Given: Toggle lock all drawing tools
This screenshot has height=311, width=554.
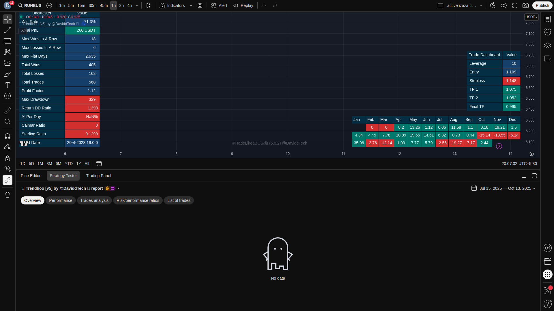Looking at the screenshot, I should [x=8, y=158].
